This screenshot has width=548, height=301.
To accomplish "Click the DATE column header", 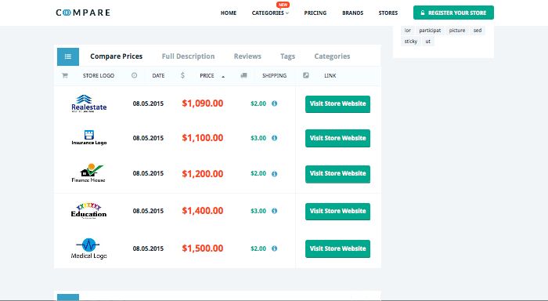I will click(158, 75).
